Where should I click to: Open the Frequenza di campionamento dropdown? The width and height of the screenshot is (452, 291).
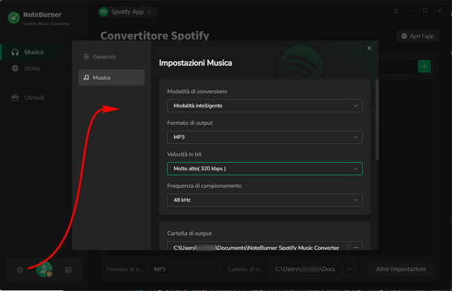click(264, 200)
